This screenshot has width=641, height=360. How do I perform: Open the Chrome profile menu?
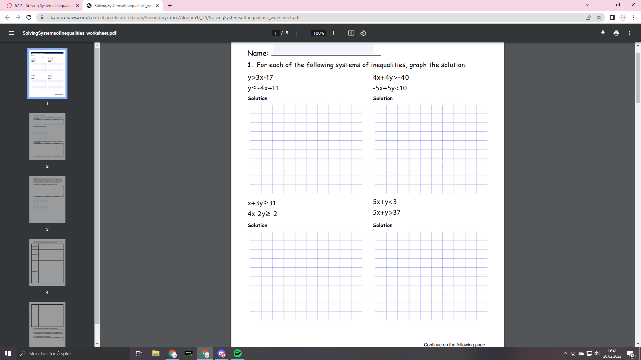coord(623,17)
